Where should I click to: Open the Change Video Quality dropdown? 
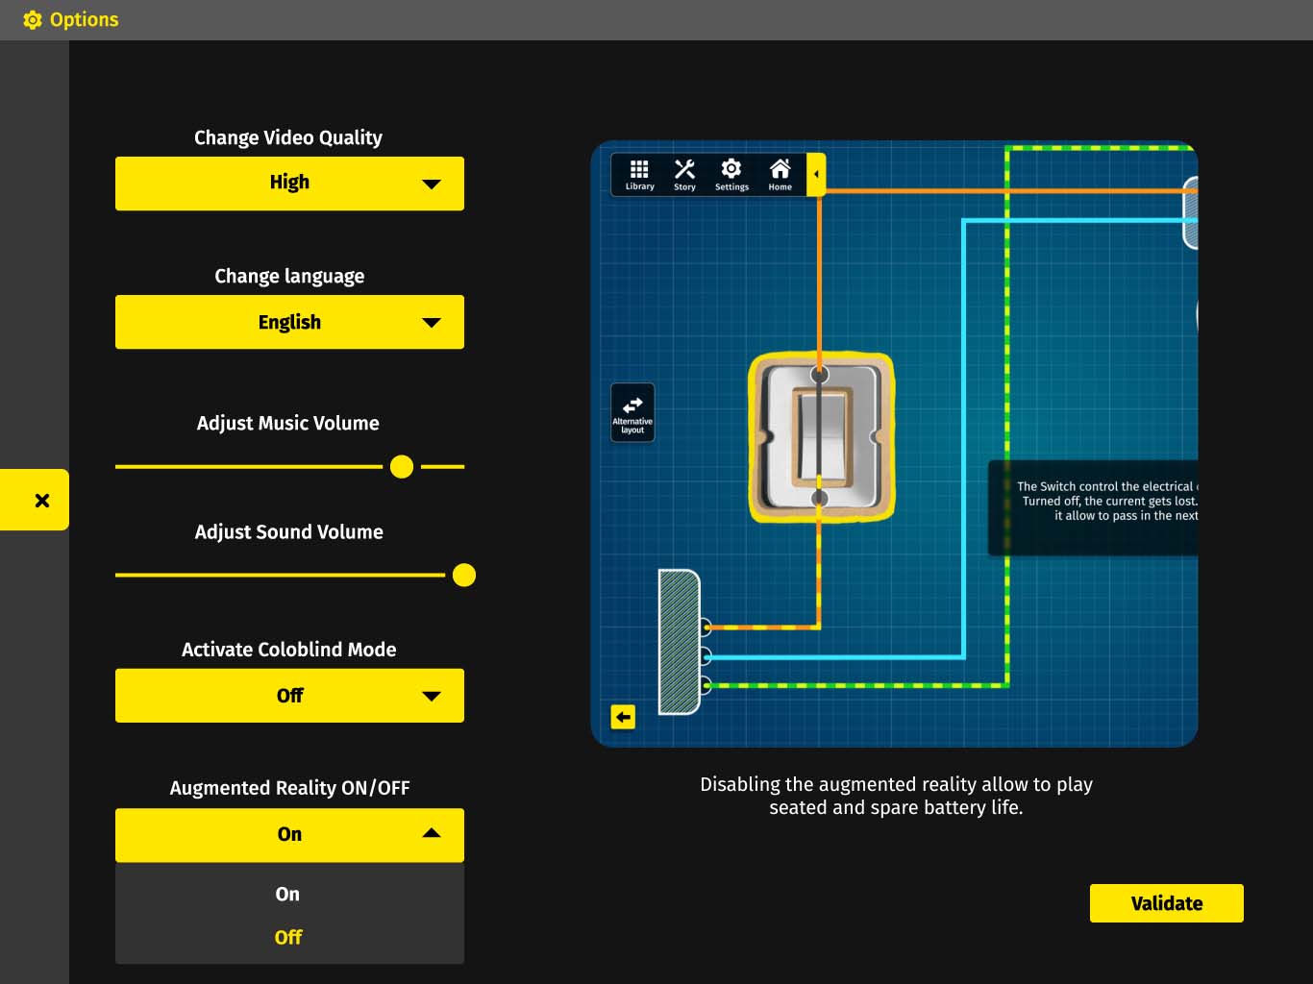pos(289,183)
